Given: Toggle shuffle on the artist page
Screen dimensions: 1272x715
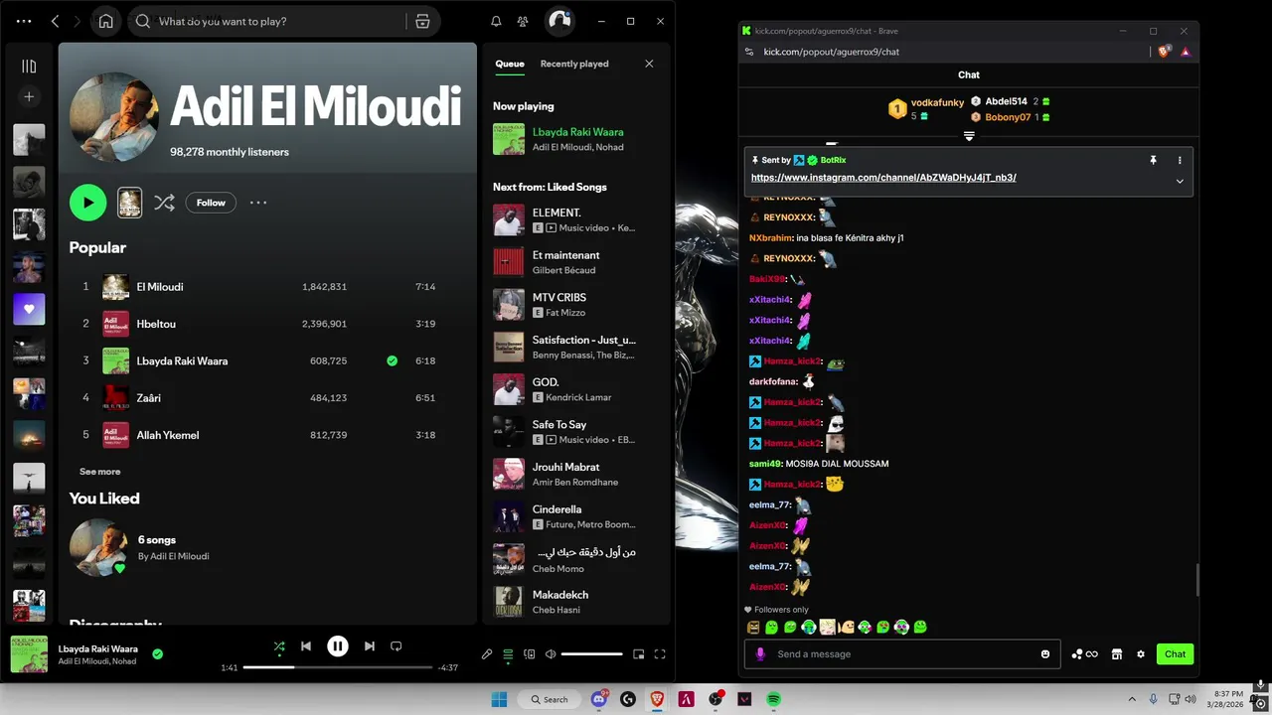Looking at the screenshot, I should [x=164, y=203].
